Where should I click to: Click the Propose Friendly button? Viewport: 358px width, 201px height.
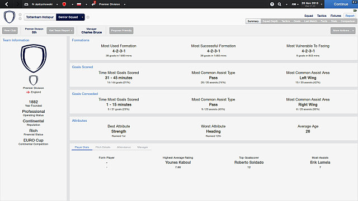[x=121, y=31]
